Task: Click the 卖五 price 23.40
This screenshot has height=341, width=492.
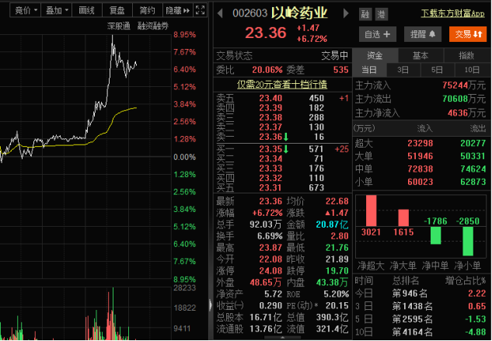Action: 270,98
